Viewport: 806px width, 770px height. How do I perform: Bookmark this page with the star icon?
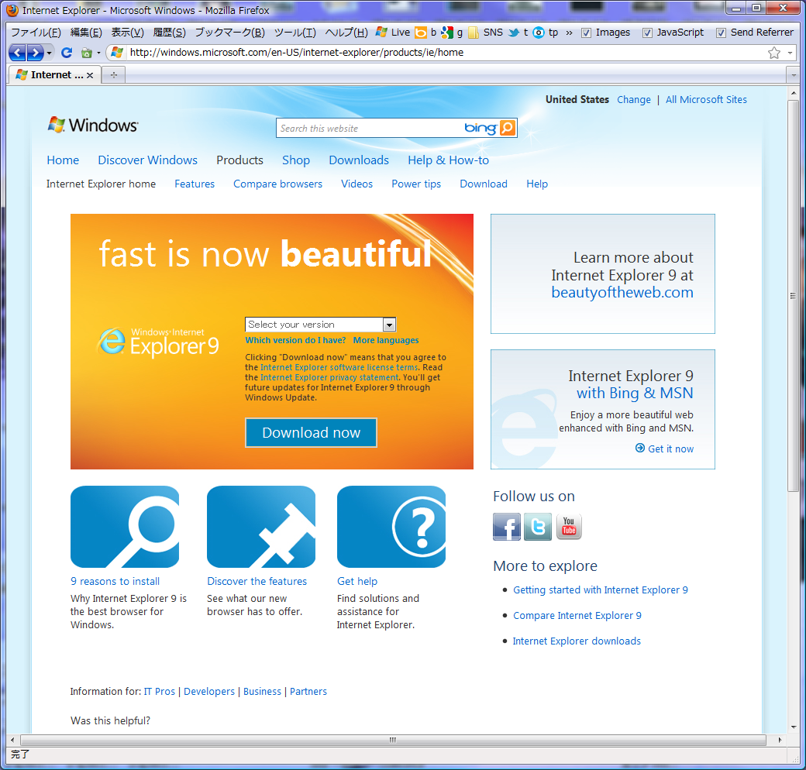tap(773, 53)
